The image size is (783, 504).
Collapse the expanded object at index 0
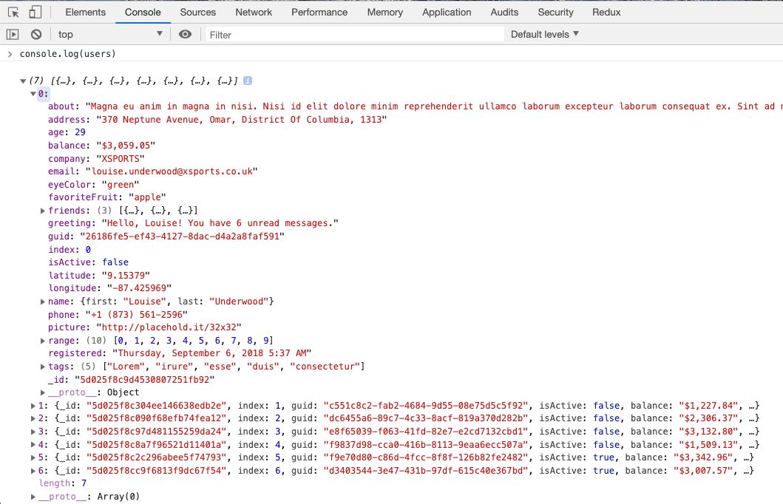click(31, 92)
